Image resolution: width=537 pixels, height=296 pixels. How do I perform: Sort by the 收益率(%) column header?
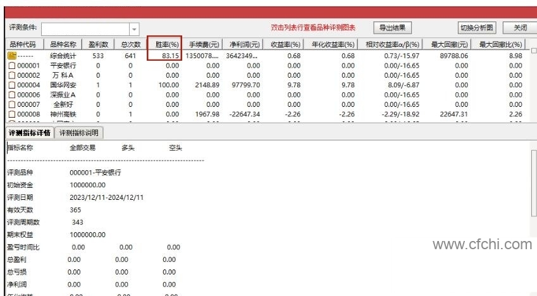284,44
